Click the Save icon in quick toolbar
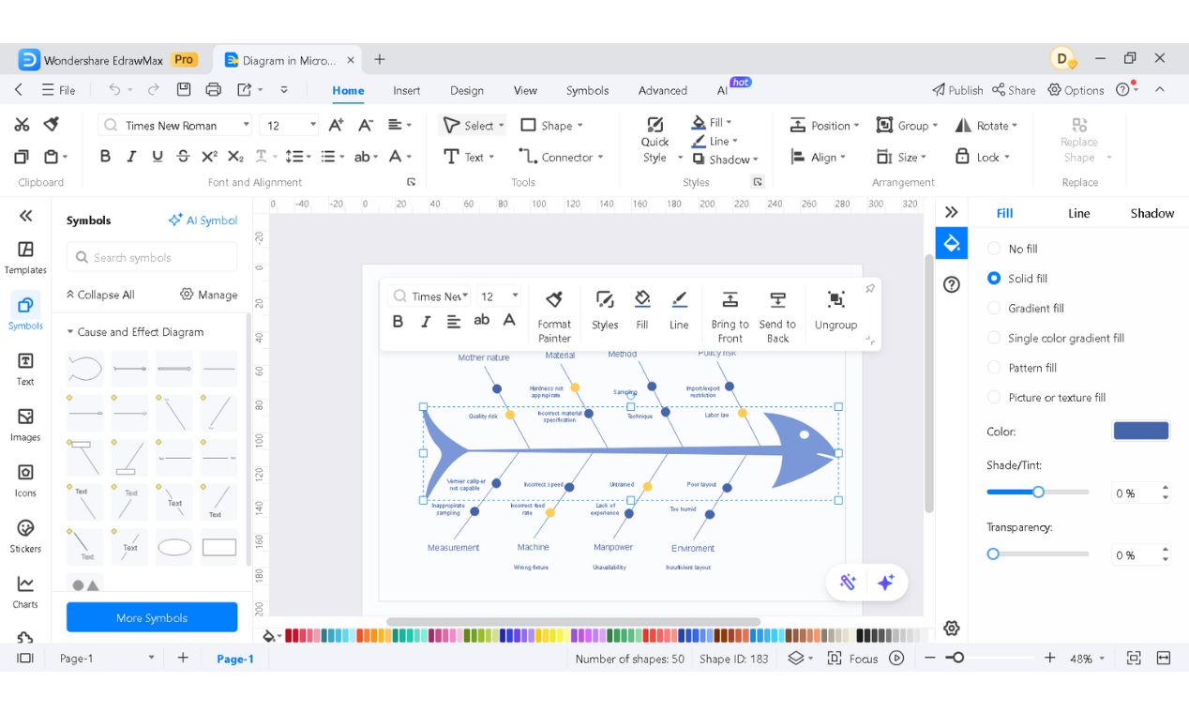Viewport: 1189px width, 713px height. pyautogui.click(x=184, y=90)
